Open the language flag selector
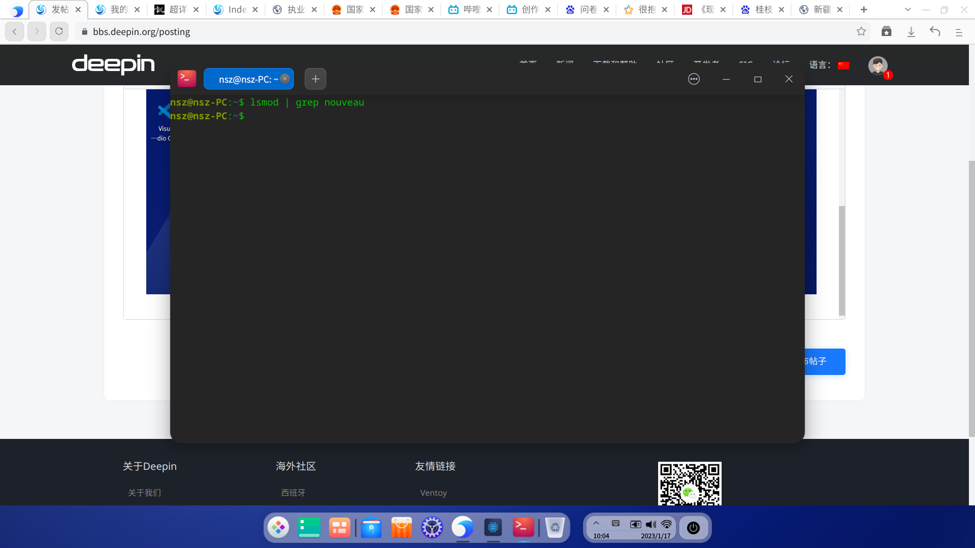This screenshot has height=548, width=975. [x=843, y=65]
